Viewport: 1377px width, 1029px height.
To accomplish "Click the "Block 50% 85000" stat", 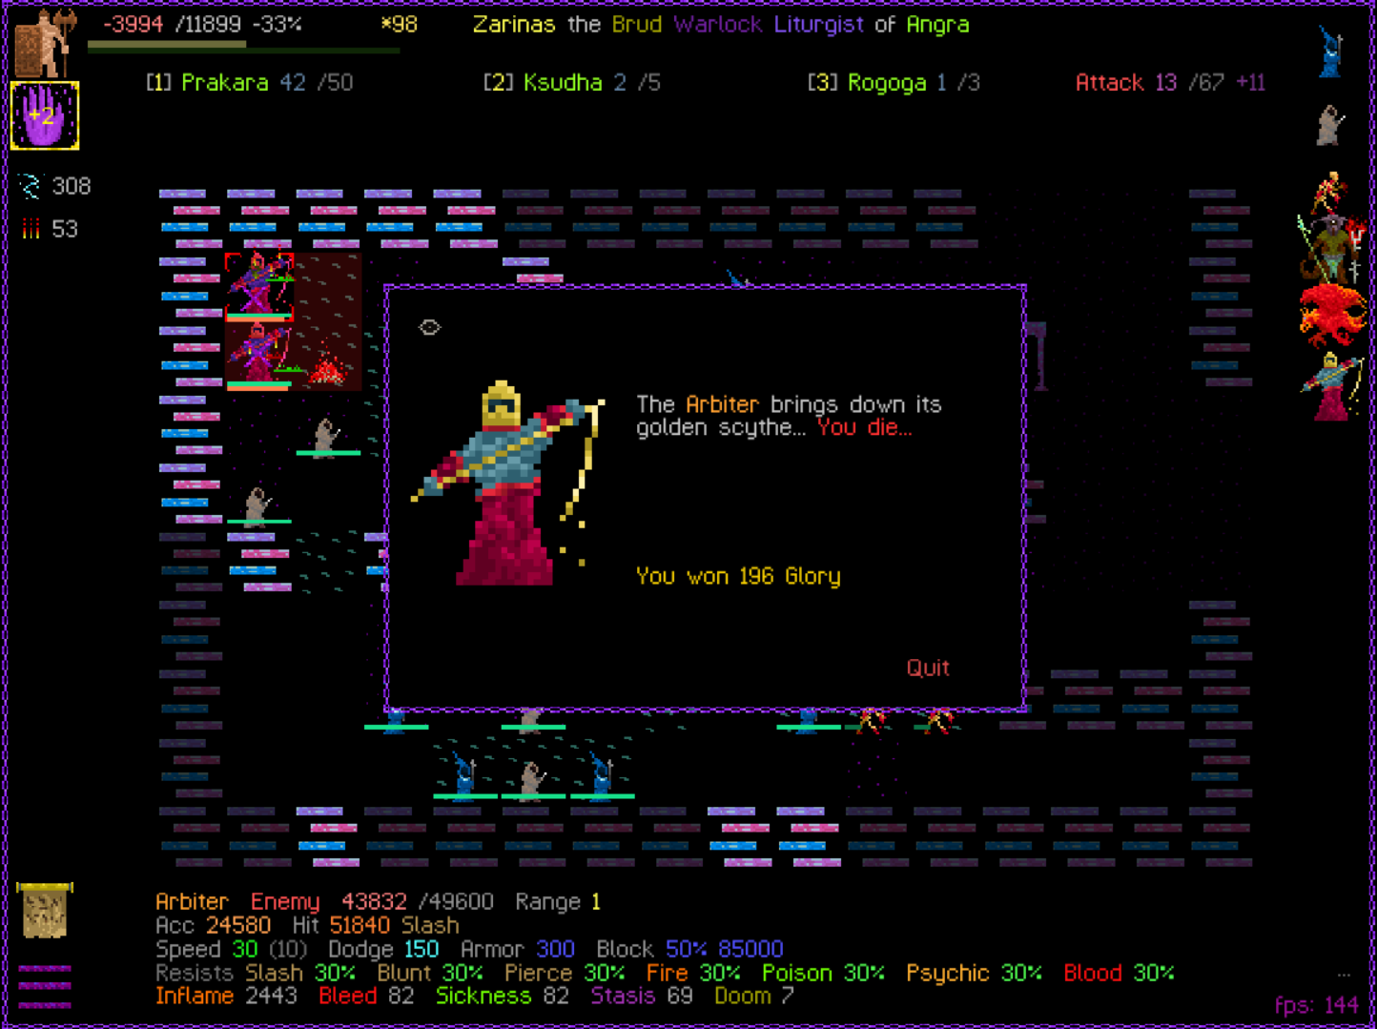I will tap(690, 949).
